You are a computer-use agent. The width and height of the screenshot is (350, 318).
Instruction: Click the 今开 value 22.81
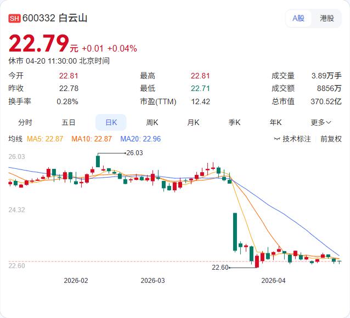tap(69, 76)
